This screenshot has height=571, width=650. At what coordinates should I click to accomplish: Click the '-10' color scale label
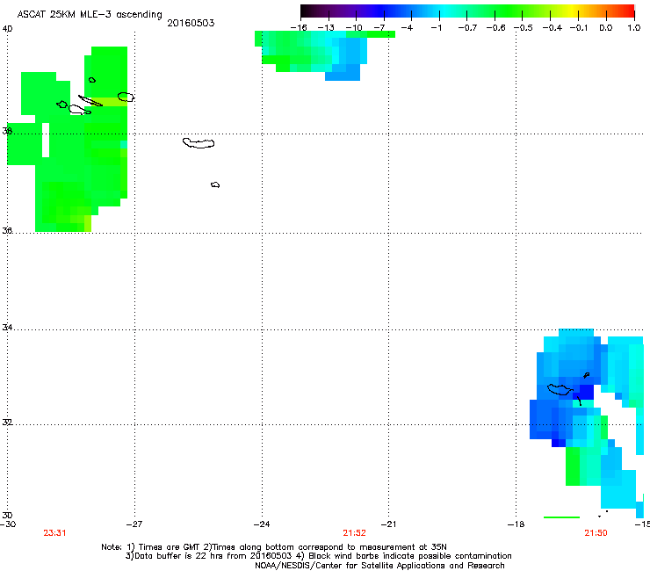point(354,28)
